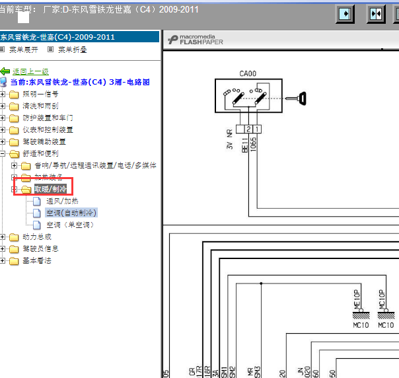The image size is (399, 378).
Task: Click the right-arrow panel button in the header
Action: pos(345,13)
